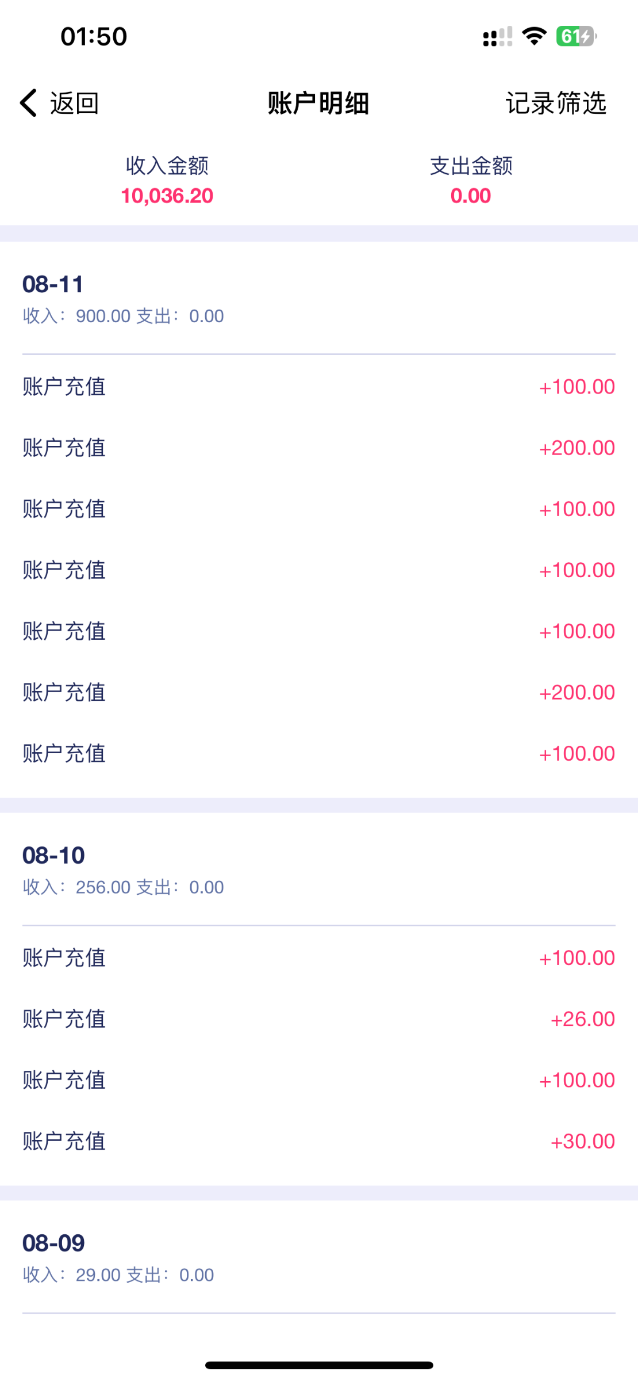This screenshot has width=638, height=1381.
Task: Open the +30.00 账户充值 record
Action: [x=319, y=1141]
